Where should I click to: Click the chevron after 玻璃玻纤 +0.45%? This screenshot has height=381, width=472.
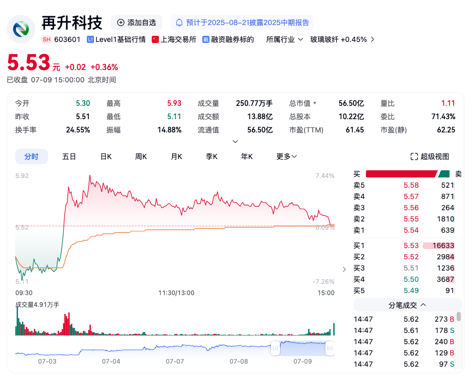click(373, 39)
